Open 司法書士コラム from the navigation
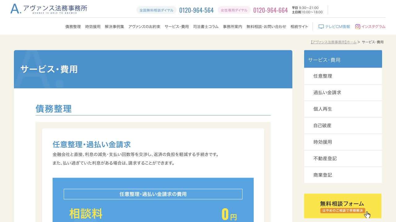 coord(206,27)
